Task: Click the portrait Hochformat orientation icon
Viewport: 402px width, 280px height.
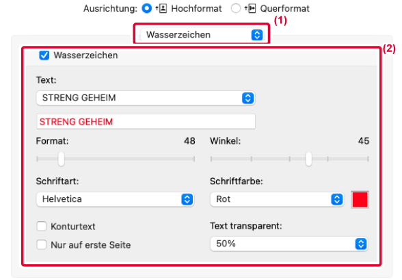Action: [161, 8]
